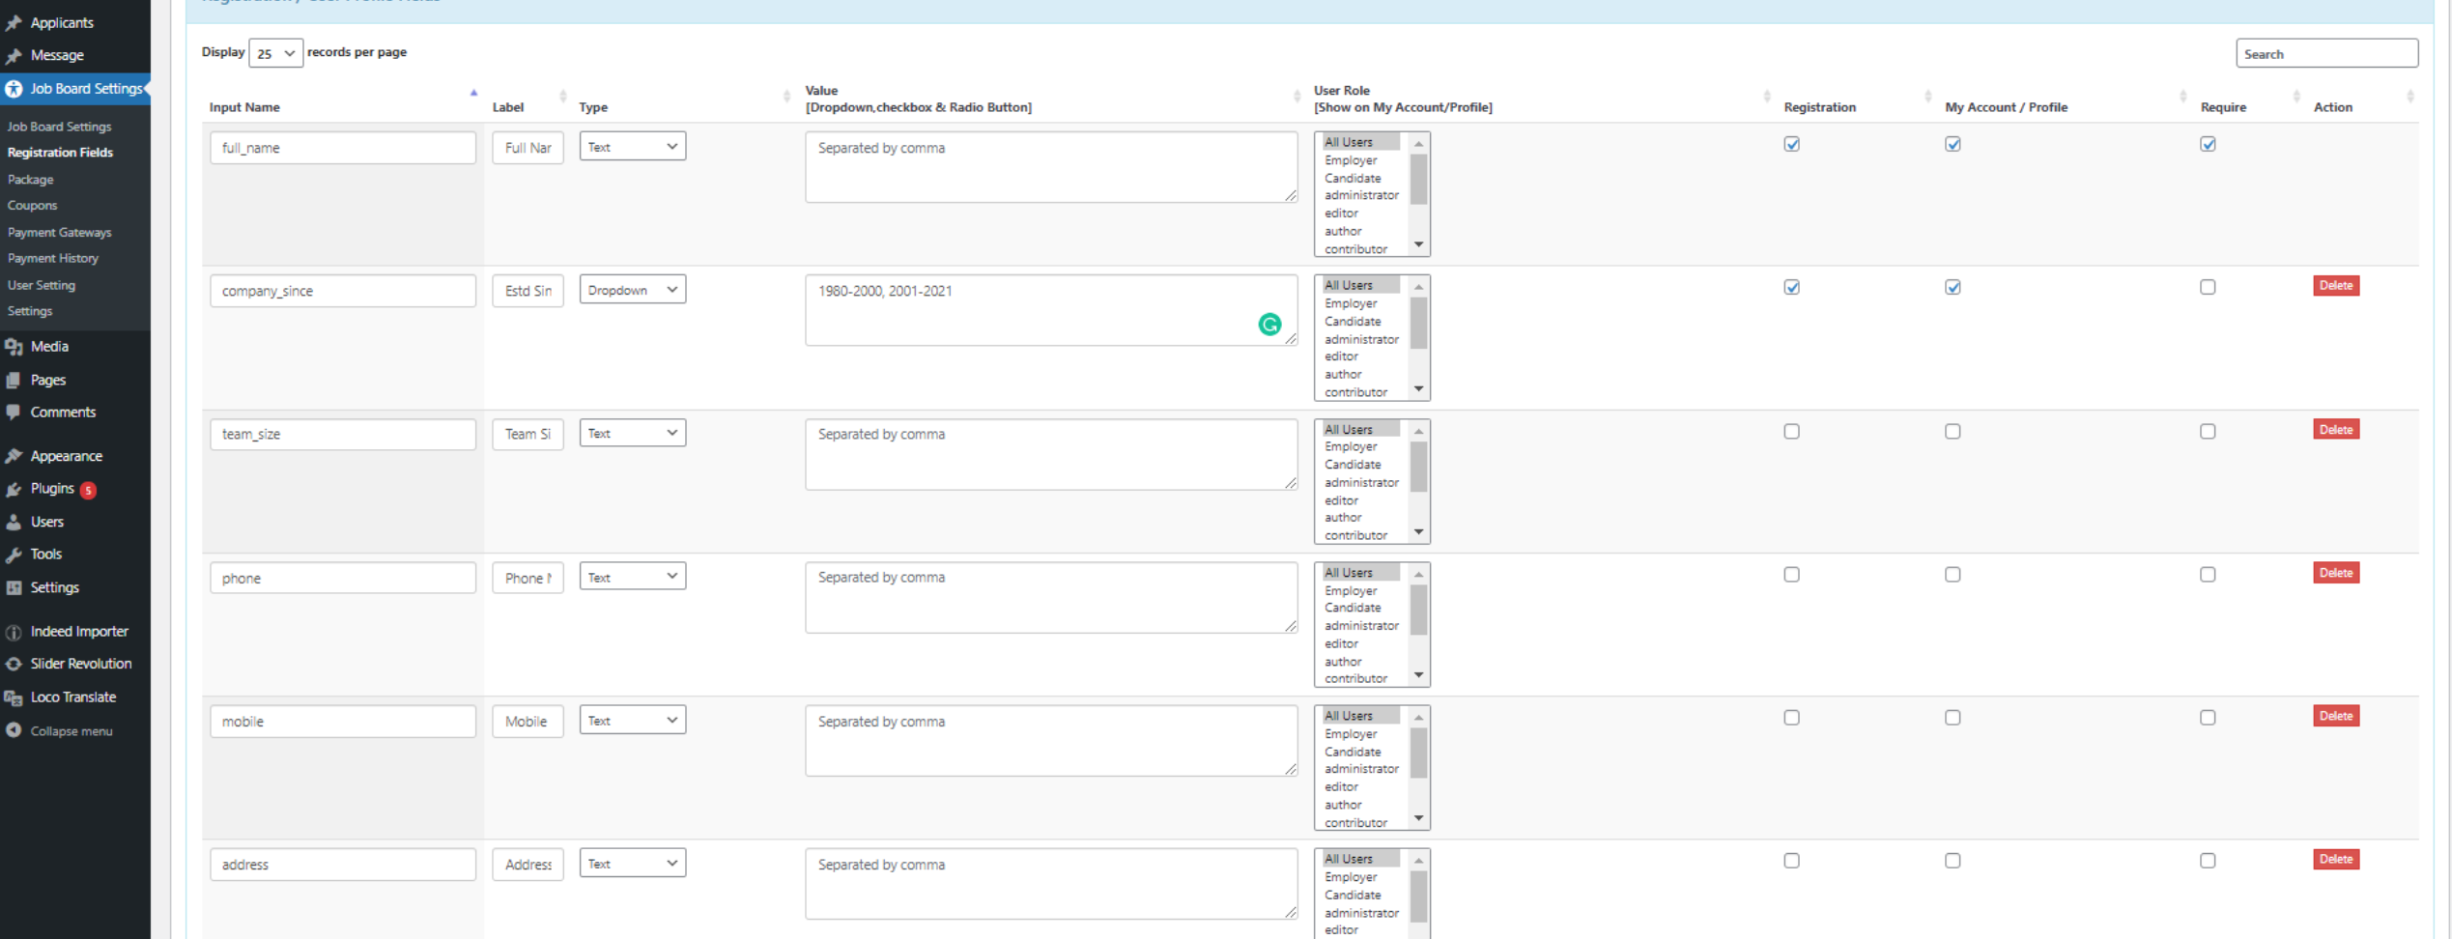Sort by Registration column arrows
This screenshot has height=939, width=2452.
[x=1927, y=96]
